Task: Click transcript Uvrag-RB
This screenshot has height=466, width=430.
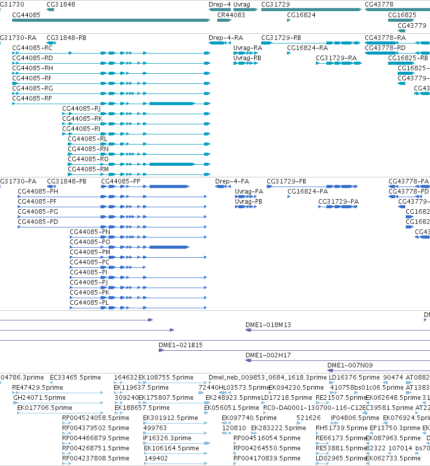Action: [247, 58]
